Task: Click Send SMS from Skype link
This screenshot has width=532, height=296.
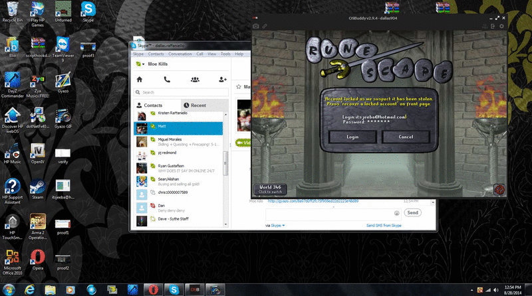Action: (x=384, y=226)
